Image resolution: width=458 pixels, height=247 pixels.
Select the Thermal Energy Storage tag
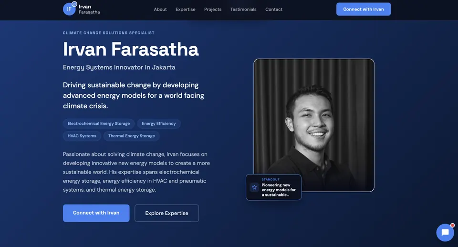[132, 136]
